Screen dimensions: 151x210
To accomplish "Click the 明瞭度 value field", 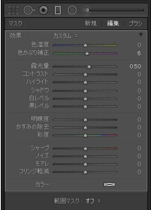I will [x=139, y=119].
